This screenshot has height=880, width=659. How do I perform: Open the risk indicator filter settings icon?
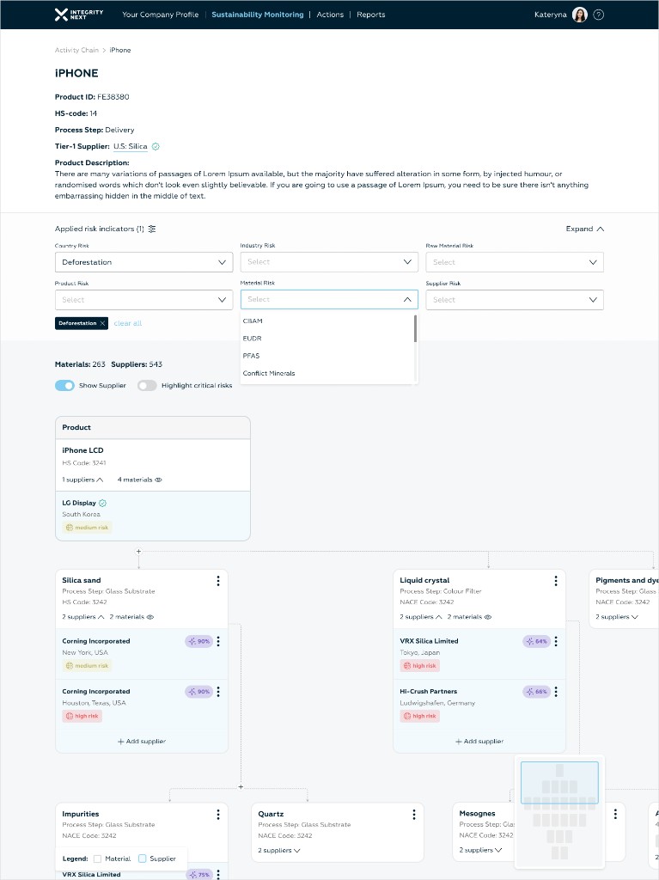point(151,229)
